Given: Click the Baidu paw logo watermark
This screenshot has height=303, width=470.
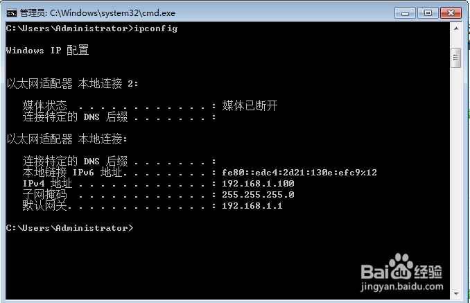Looking at the screenshot, I should pyautogui.click(x=401, y=266).
